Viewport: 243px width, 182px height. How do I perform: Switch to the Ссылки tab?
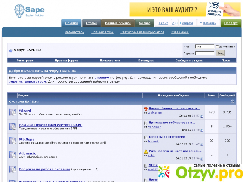click(x=71, y=23)
